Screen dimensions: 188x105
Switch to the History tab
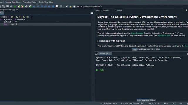[153, 100]
